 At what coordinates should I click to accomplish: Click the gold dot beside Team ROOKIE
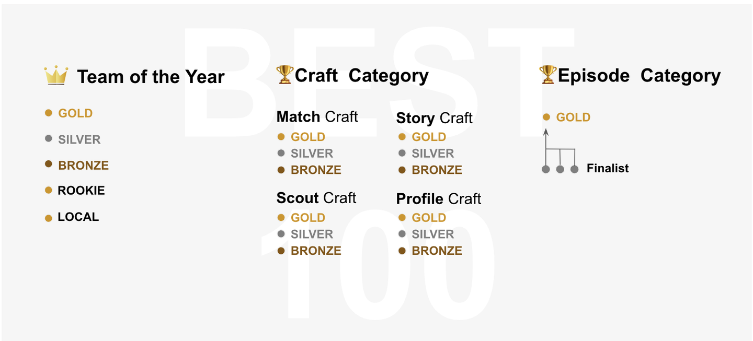click(x=49, y=191)
